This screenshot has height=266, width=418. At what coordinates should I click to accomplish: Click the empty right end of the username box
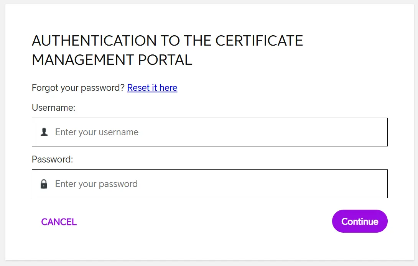tap(364, 132)
